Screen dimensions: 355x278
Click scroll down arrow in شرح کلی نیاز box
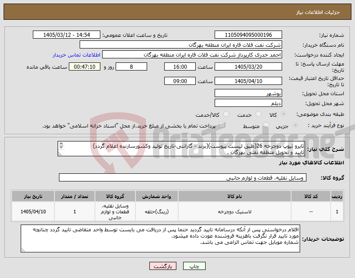tap(61, 147)
